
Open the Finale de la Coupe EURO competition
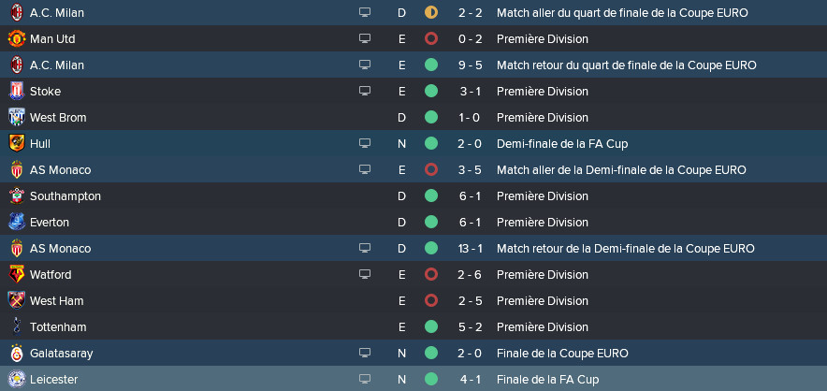coord(562,353)
